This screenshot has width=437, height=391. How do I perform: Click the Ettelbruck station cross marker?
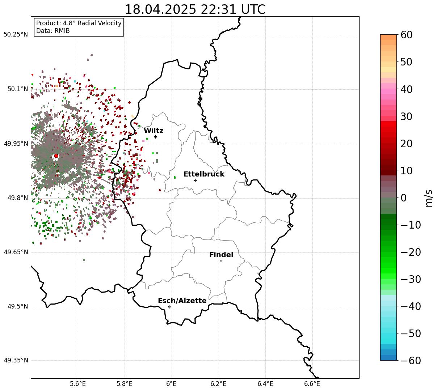point(195,180)
